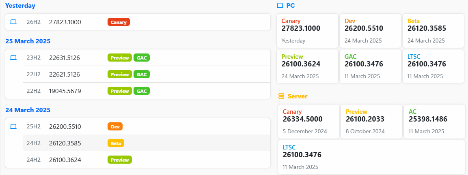Click the 24 March 2025 date heading

click(x=28, y=110)
